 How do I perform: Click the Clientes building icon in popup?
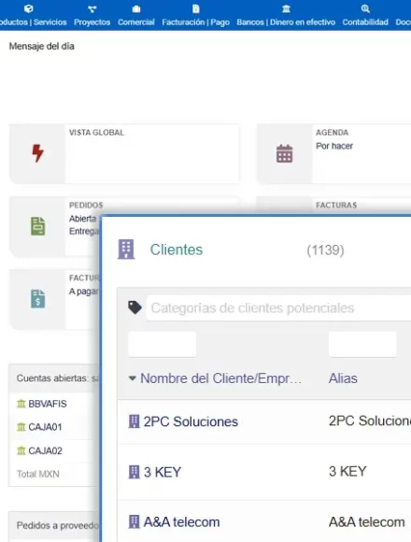coord(126,250)
